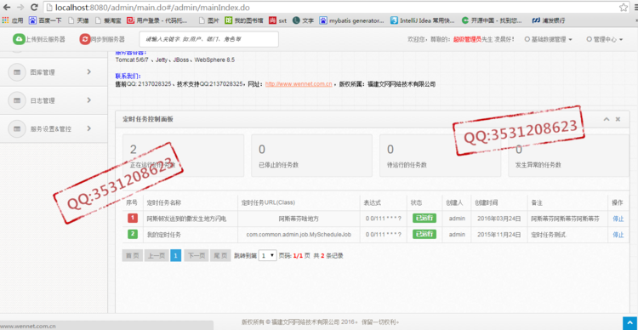Click the red number 1 row badge

[x=133, y=218]
